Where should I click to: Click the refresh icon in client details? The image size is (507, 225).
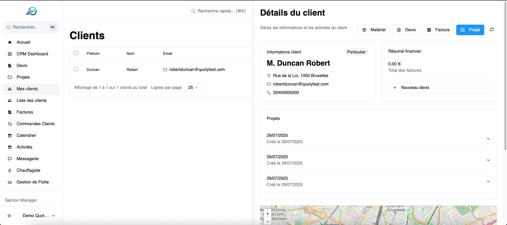tap(491, 30)
